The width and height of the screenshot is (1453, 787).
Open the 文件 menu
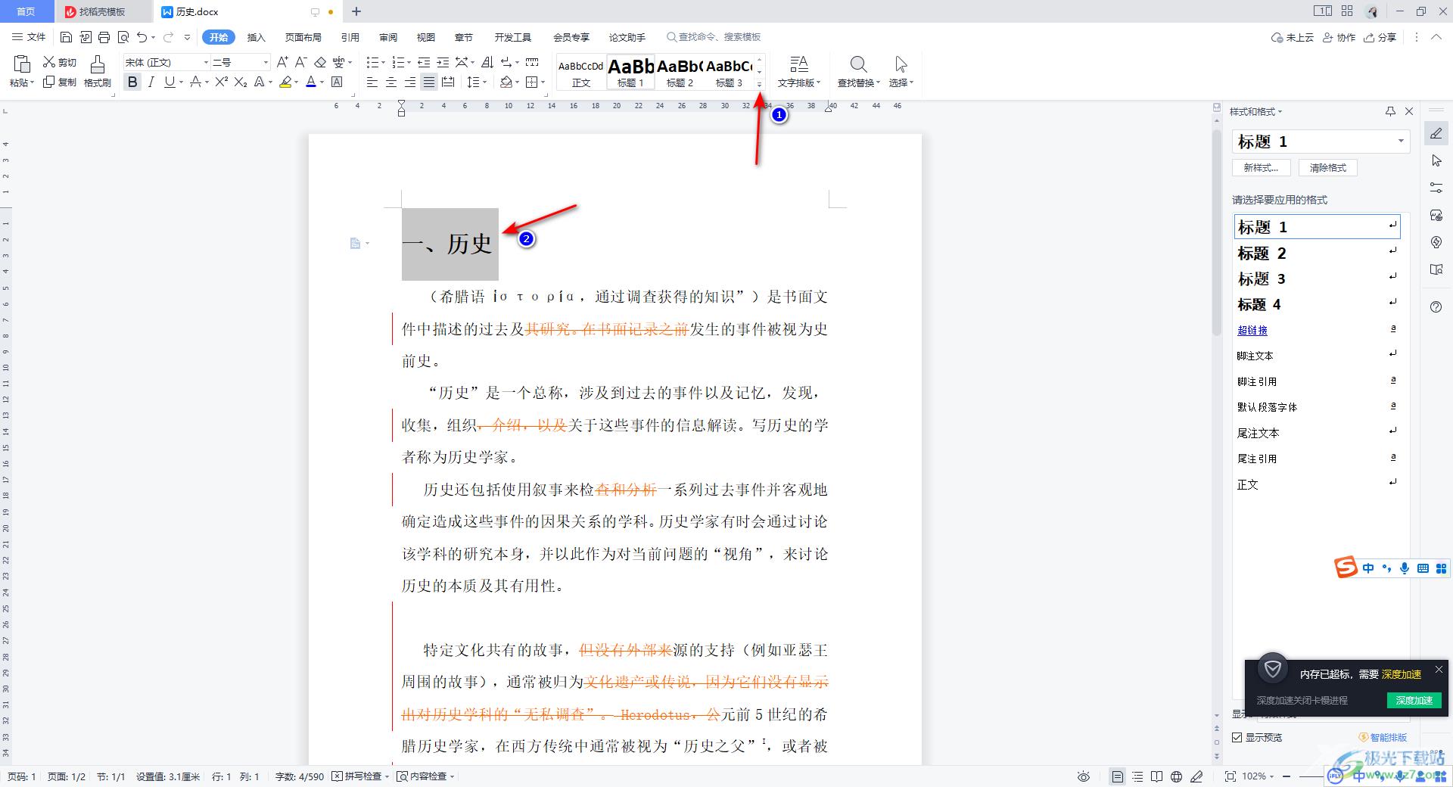(29, 37)
